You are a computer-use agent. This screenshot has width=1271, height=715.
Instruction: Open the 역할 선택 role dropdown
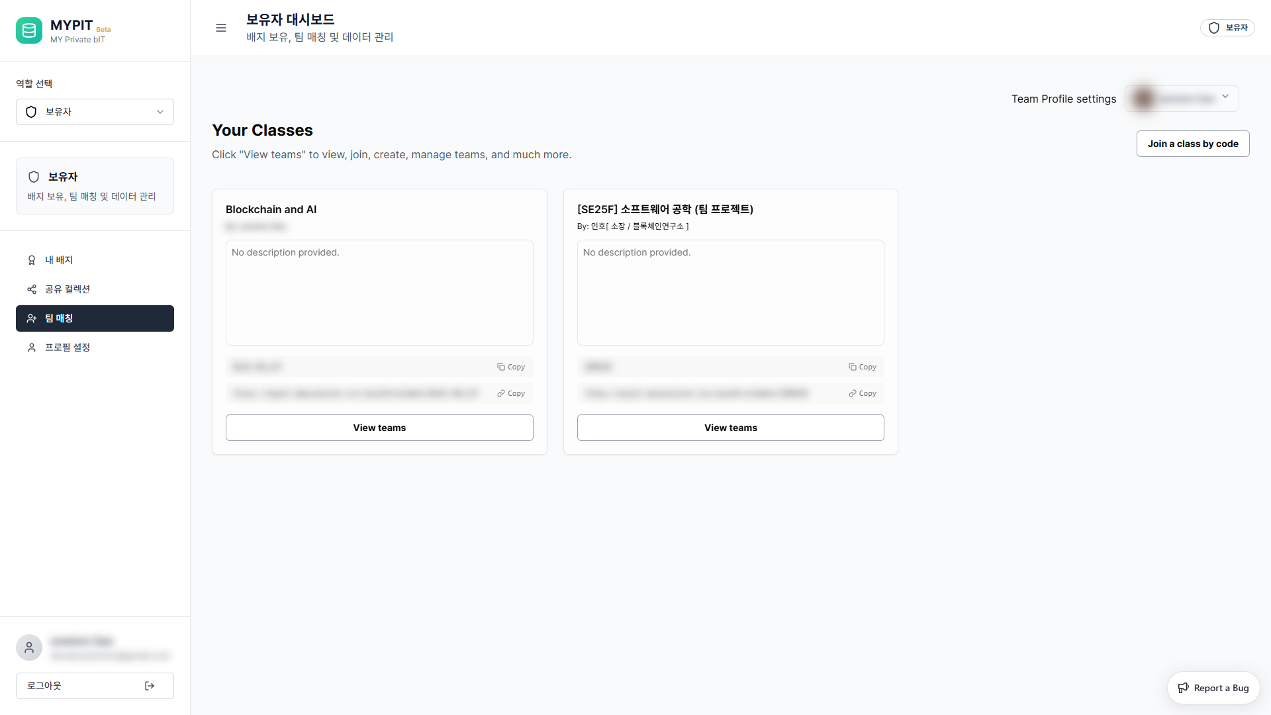[x=94, y=111]
